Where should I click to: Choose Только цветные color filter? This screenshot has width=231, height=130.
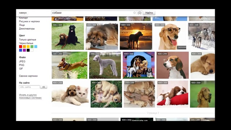[x=27, y=40]
